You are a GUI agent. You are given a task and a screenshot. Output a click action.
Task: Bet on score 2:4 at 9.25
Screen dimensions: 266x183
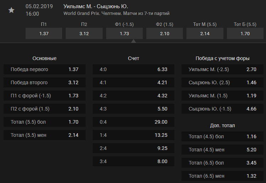click(134, 148)
